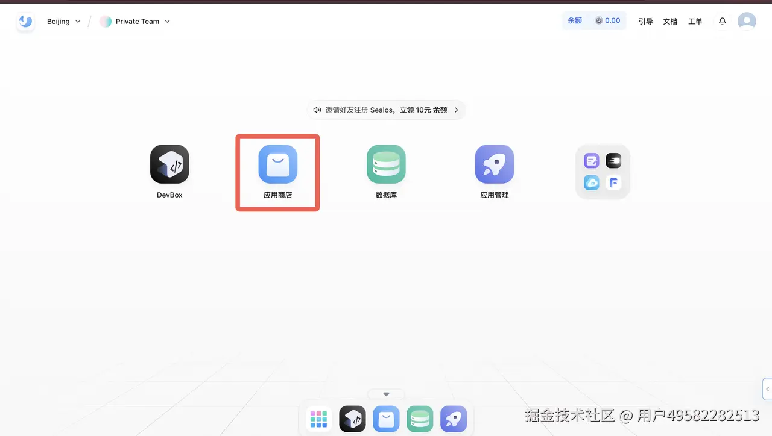Click the notification bell icon
Viewport: 772px width, 436px height.
(722, 21)
